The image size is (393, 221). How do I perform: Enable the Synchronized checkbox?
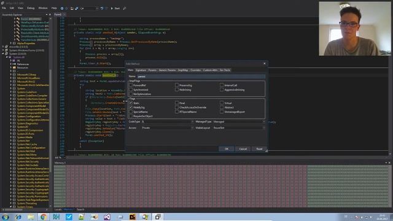(x=131, y=90)
